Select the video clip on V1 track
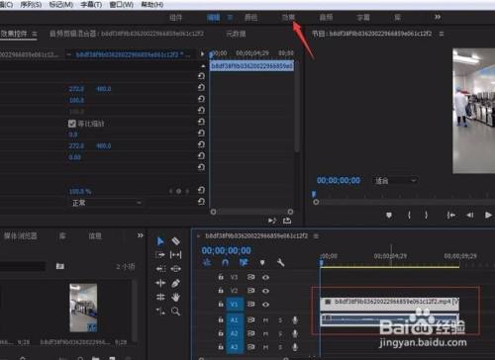The width and height of the screenshot is (495, 360). click(389, 304)
